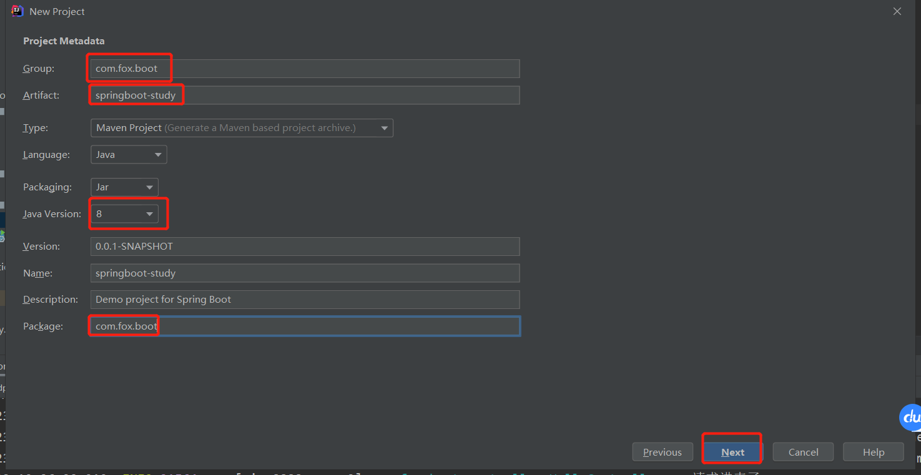Click the blue du floating icon

(x=911, y=418)
